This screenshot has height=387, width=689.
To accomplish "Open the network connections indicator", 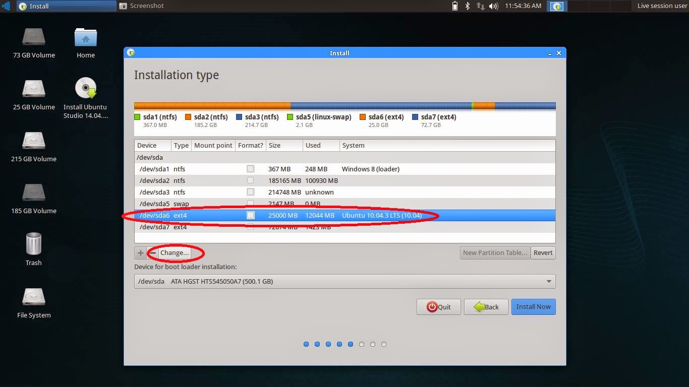I will (x=481, y=6).
